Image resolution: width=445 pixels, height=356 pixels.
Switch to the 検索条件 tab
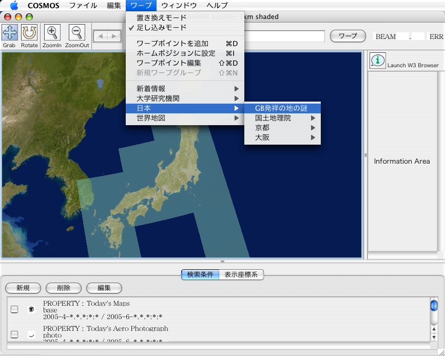[x=200, y=274]
